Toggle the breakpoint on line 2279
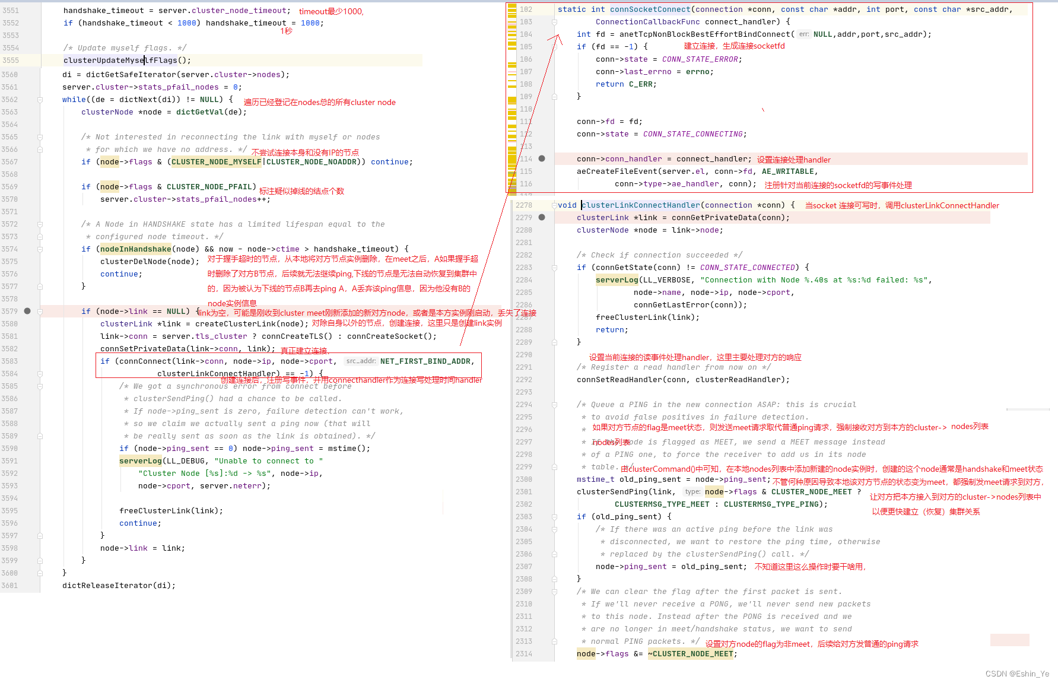 click(x=542, y=217)
